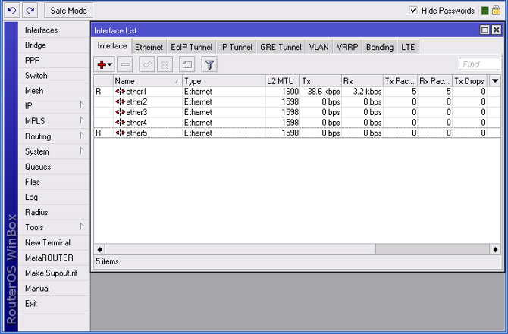Click the Disable X icon
The image size is (508, 334).
165,65
